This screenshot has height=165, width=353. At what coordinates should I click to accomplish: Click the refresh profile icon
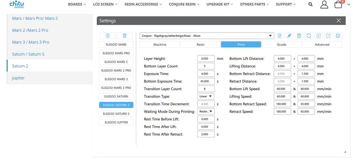pyautogui.click(x=309, y=36)
